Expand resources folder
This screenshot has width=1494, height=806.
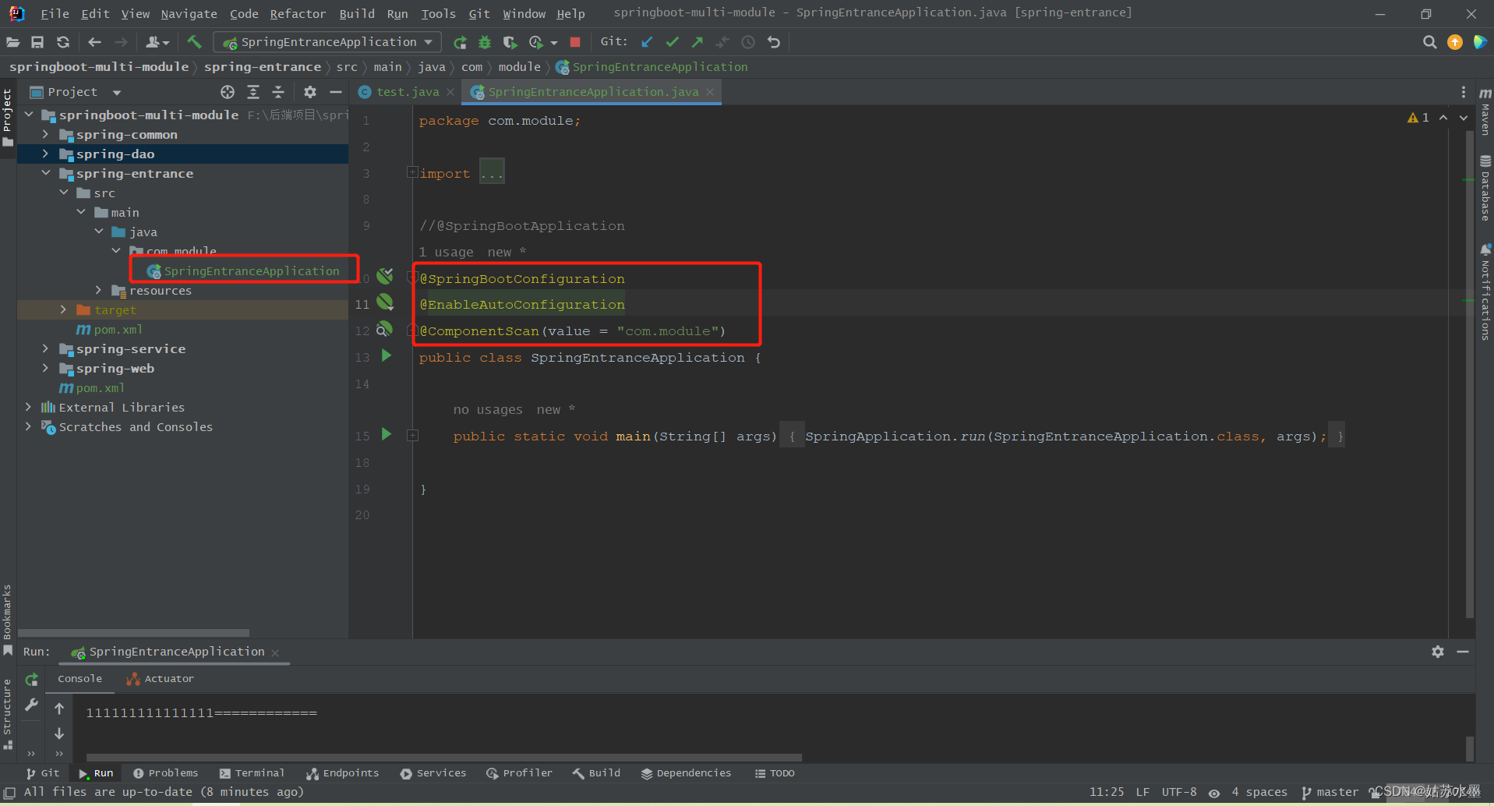coord(98,290)
